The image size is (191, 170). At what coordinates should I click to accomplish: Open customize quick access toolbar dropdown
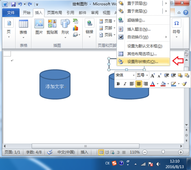coord(37,5)
